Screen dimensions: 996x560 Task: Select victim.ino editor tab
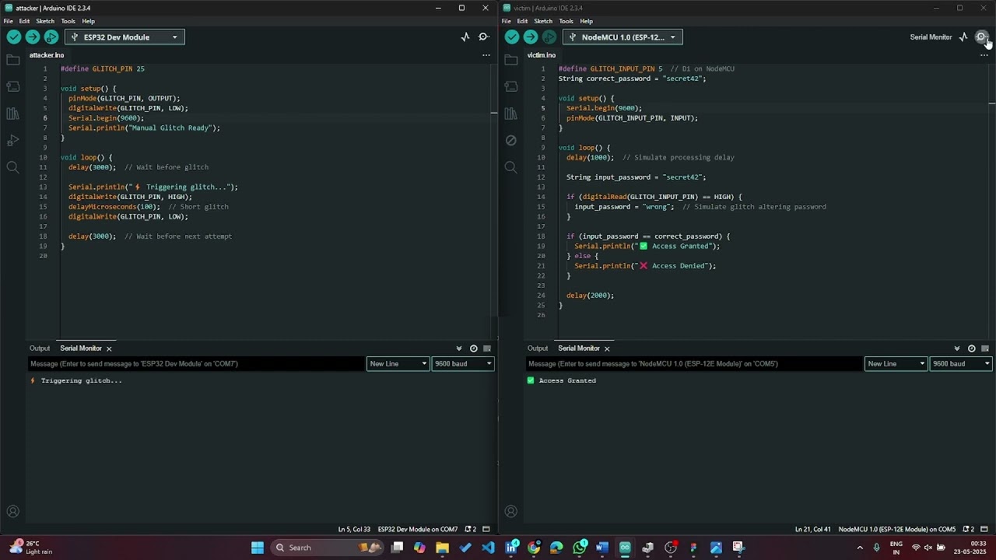click(x=542, y=55)
